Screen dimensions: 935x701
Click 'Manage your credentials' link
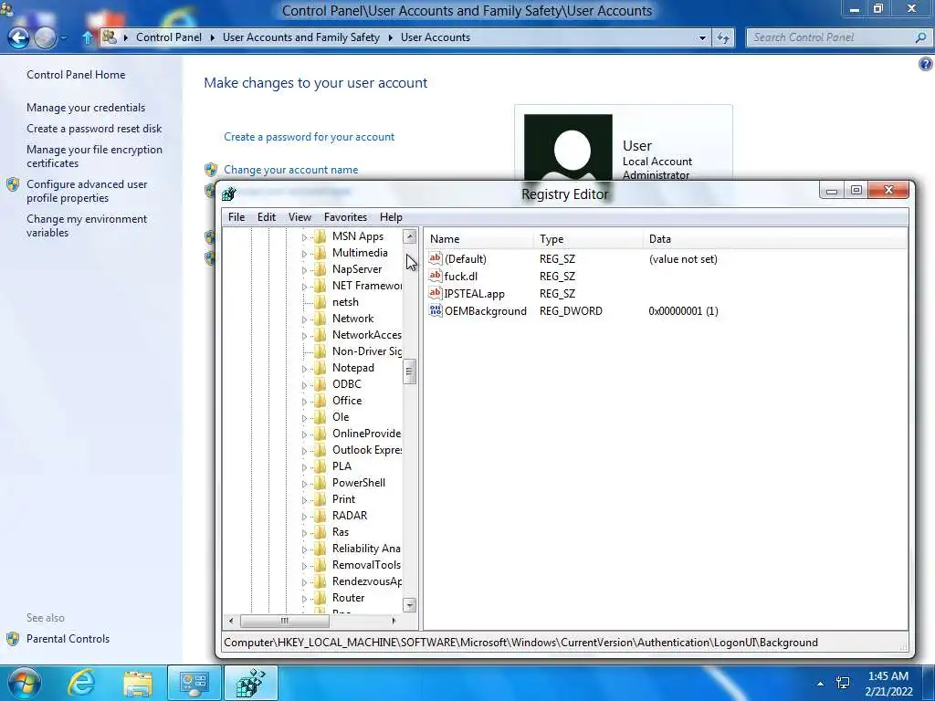(86, 108)
